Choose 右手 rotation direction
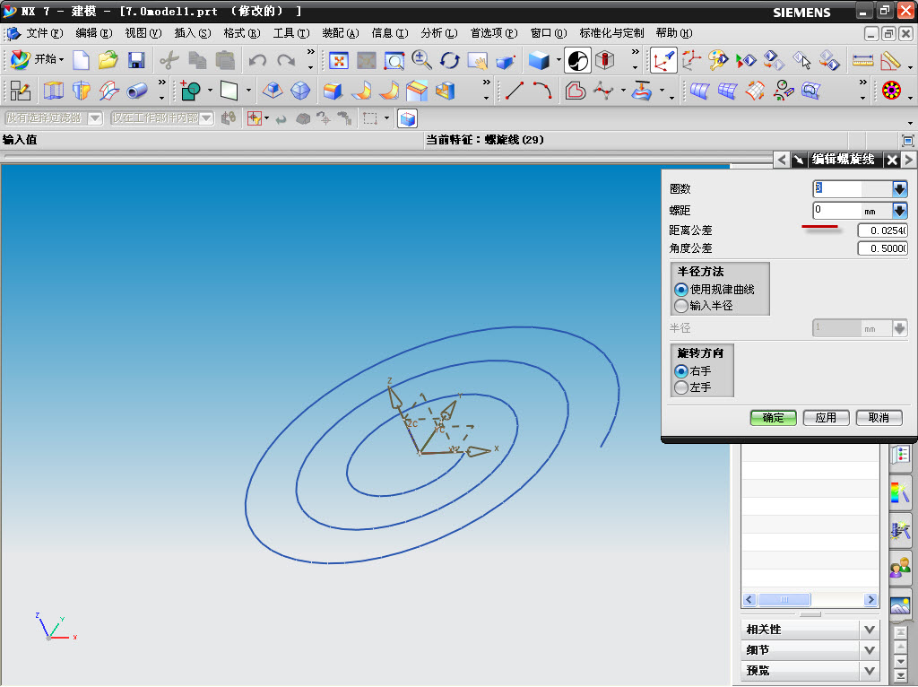This screenshot has height=687, width=918. (x=681, y=371)
